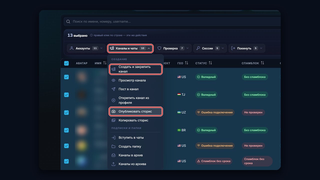This screenshot has width=320, height=180.
Task: Sort by СТАТУС using its arrow icon
Action: pyautogui.click(x=210, y=63)
